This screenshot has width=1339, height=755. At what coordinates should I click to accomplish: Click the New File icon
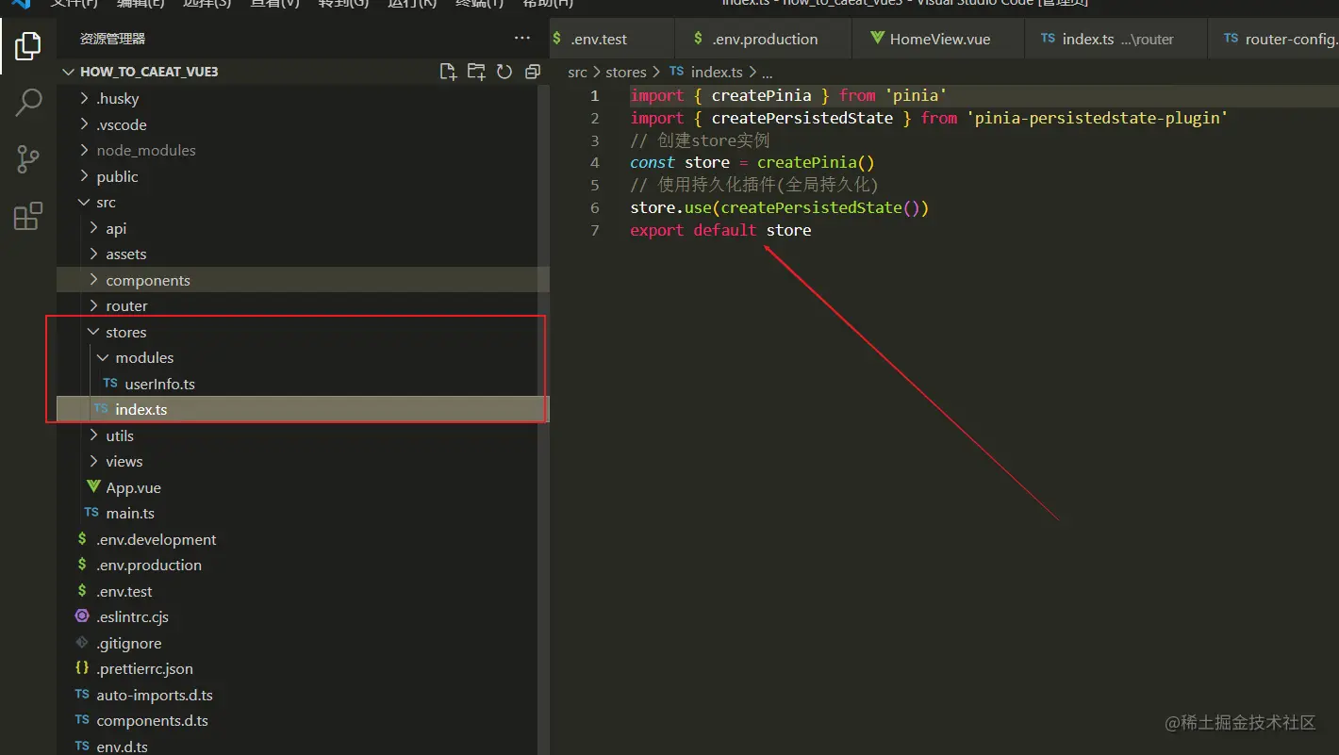[x=448, y=72]
